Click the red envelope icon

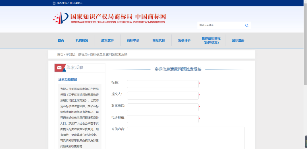click(x=59, y=68)
